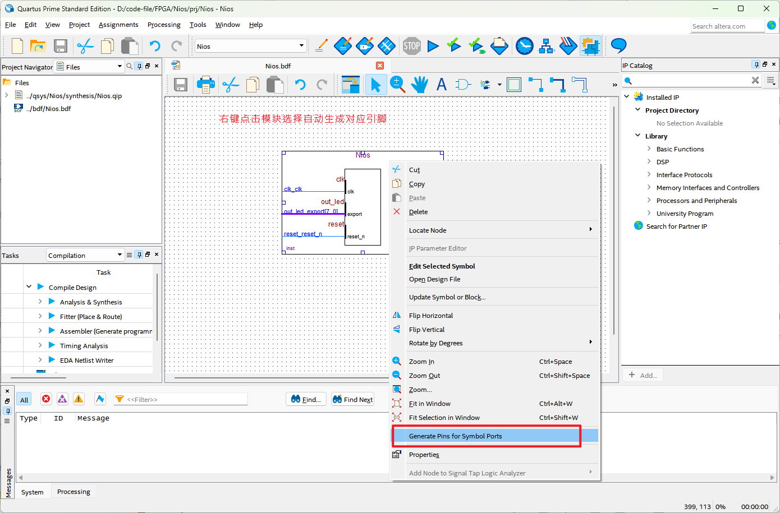Expand Basic Functions in IP Library
780x513 pixels.
[x=649, y=149]
